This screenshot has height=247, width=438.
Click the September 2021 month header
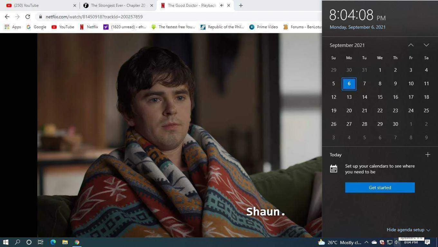347,45
